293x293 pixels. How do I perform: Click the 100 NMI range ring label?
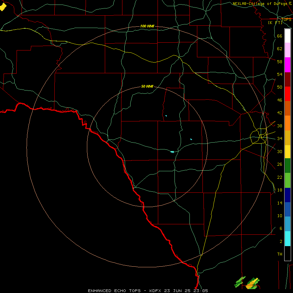147,26
